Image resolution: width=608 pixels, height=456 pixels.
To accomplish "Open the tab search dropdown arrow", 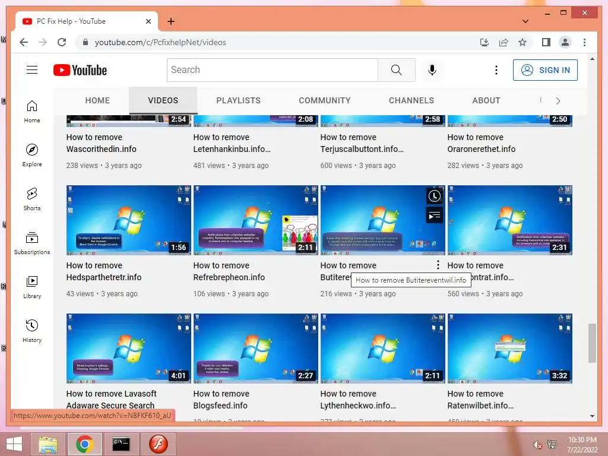I will click(525, 21).
